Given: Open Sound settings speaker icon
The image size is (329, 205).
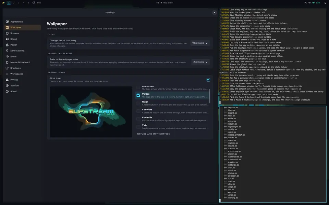Looking at the screenshot, I should click(7, 39).
